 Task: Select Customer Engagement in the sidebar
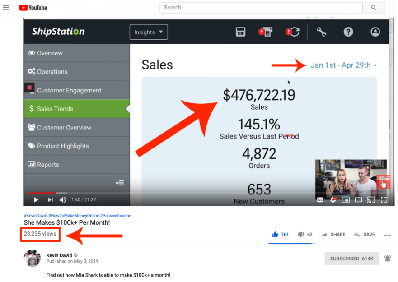coord(77,90)
